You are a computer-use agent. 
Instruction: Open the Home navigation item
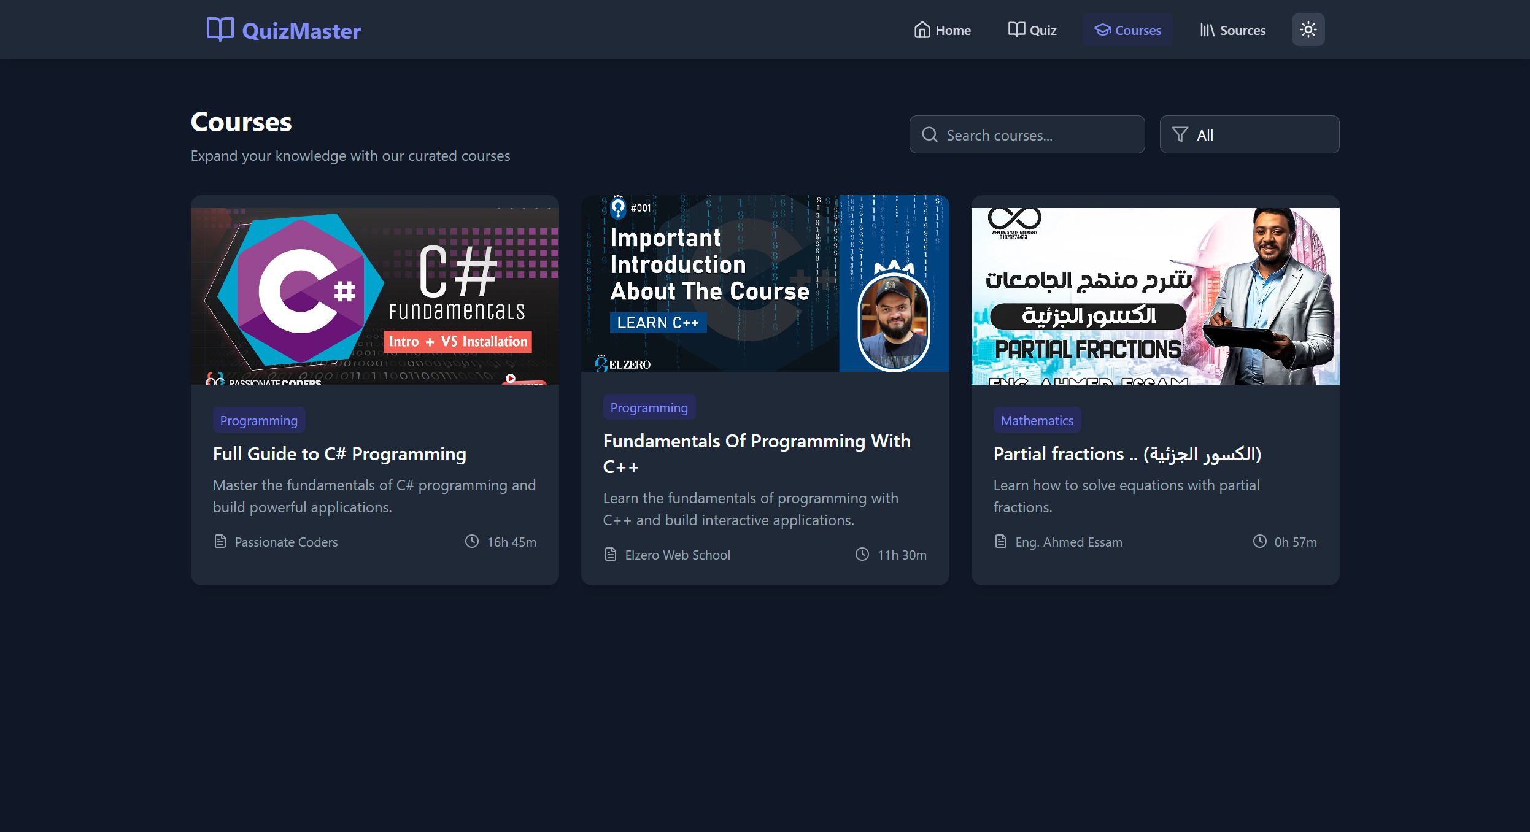[x=942, y=30]
